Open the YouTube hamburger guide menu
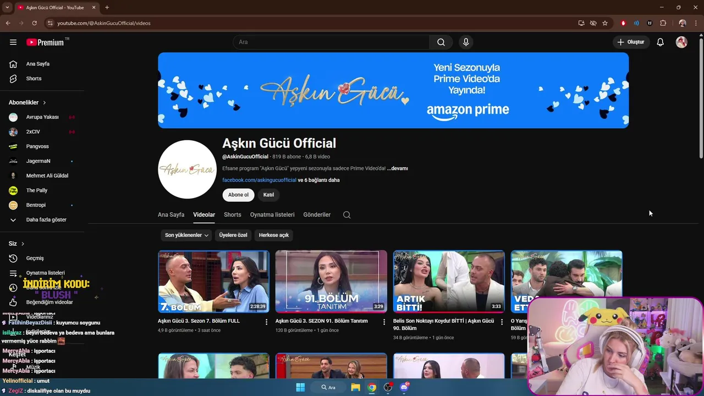This screenshot has height=396, width=704. pyautogui.click(x=13, y=42)
